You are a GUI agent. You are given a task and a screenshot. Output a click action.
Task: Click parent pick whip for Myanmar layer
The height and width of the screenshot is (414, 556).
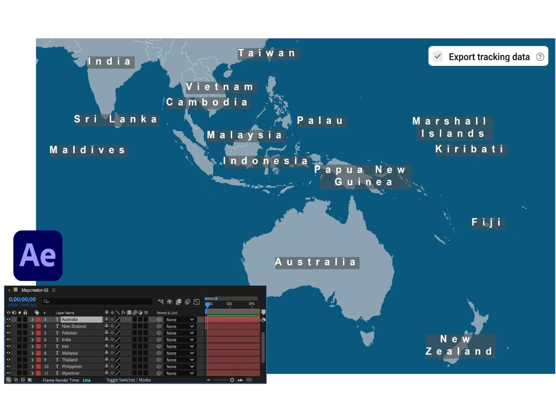(x=159, y=373)
